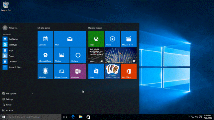214x120 pixels.
Task: Click the Get Office tile
Action: (x=129, y=71)
